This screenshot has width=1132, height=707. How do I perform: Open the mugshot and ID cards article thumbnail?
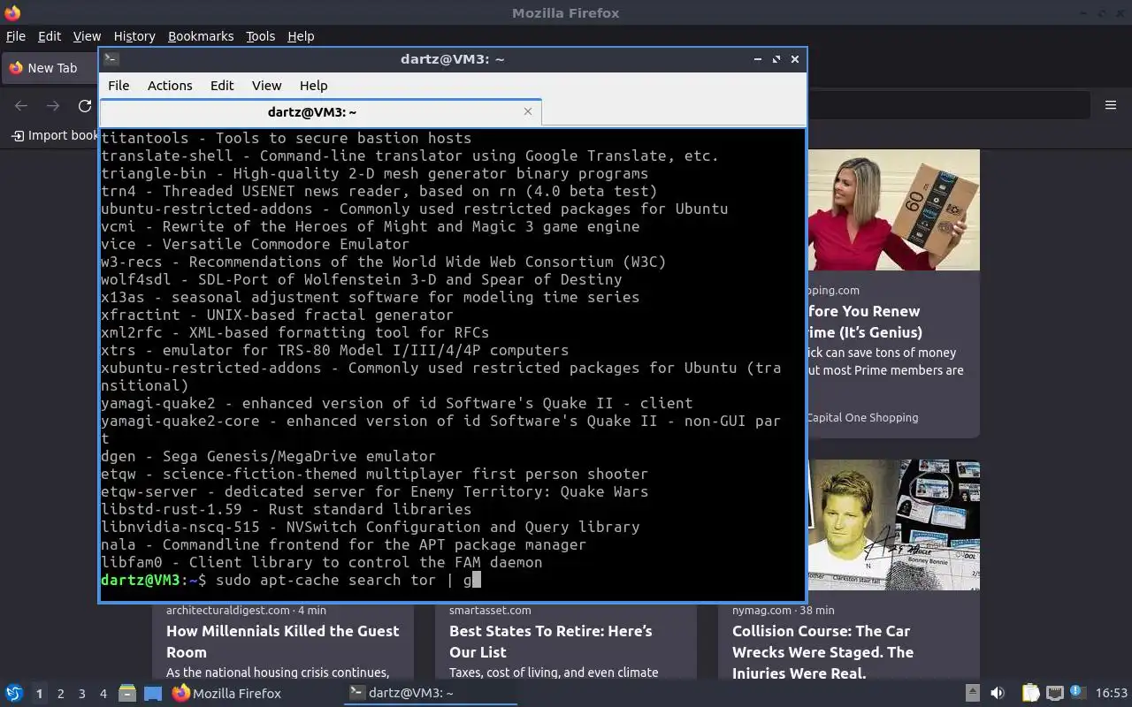893,525
